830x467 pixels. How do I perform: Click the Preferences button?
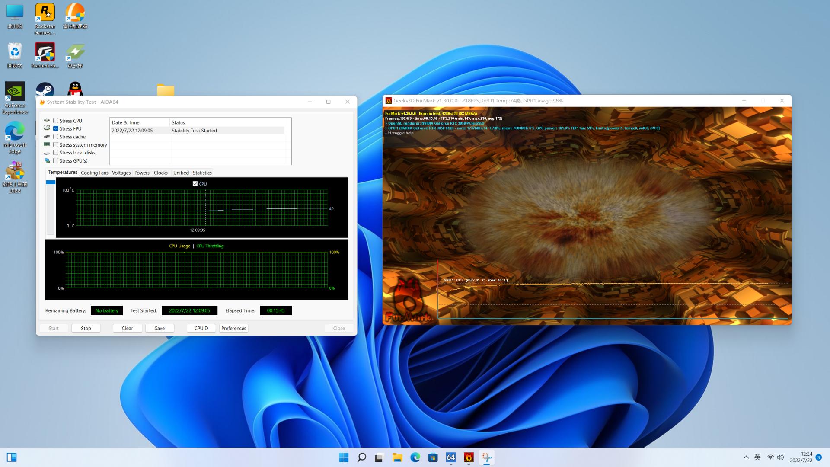coord(233,328)
